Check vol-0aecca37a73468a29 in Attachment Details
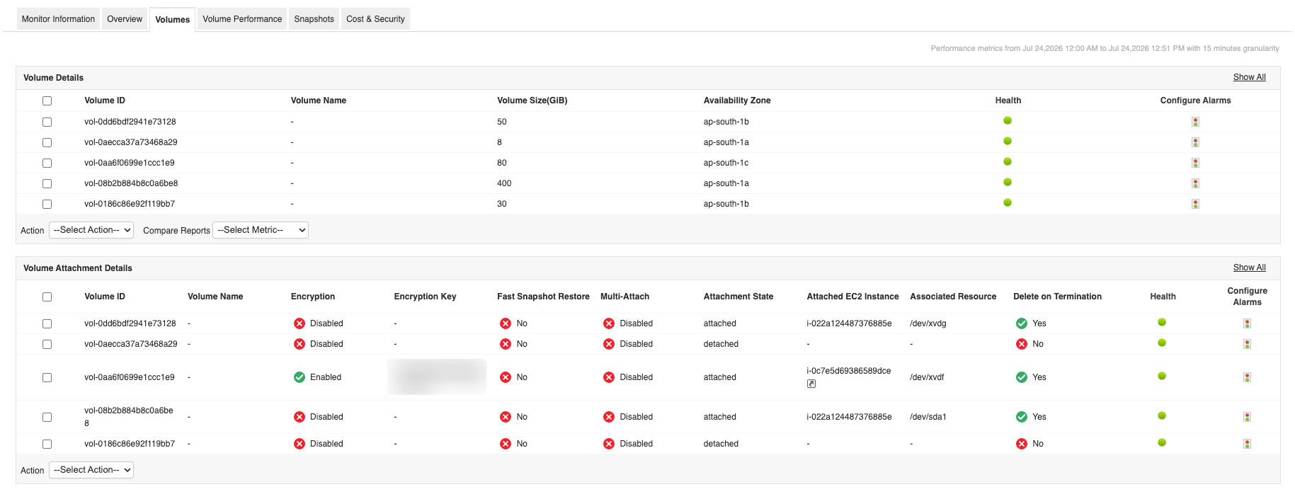The image size is (1295, 494). point(47,344)
